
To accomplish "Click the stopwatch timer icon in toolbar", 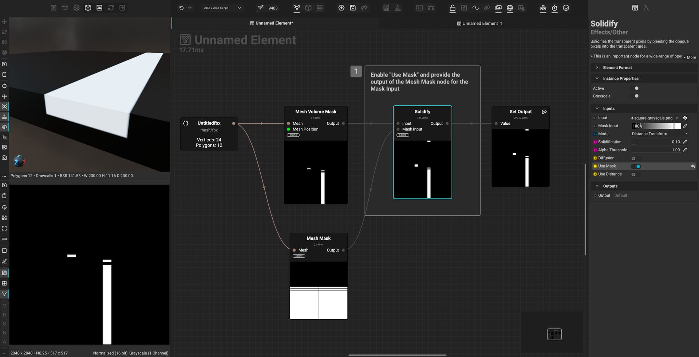I will point(554,8).
